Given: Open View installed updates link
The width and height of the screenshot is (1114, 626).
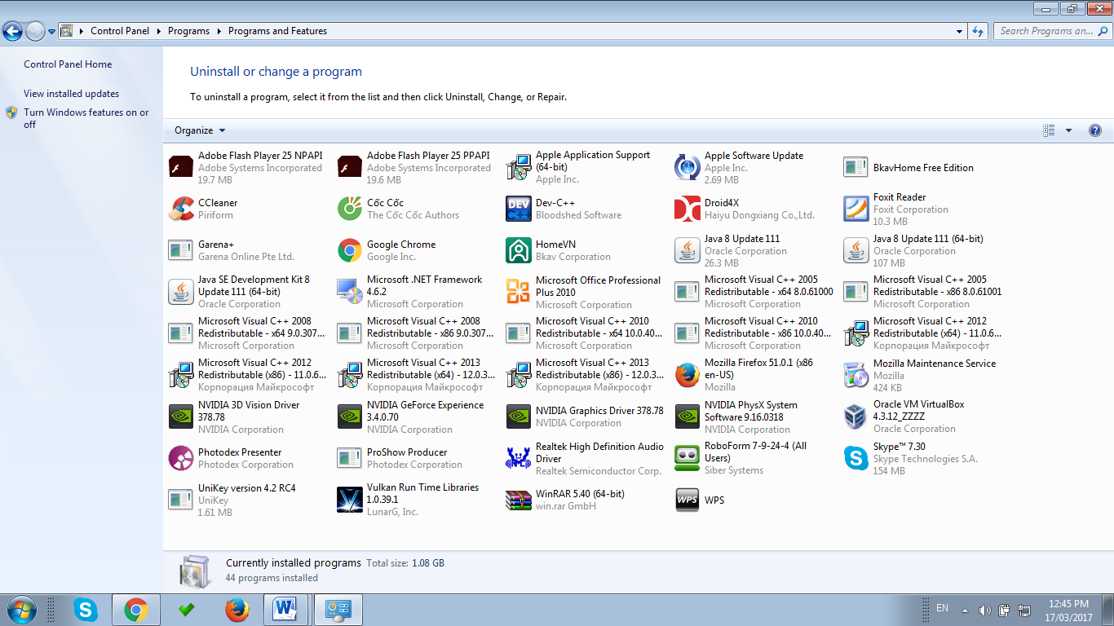Looking at the screenshot, I should [x=71, y=94].
